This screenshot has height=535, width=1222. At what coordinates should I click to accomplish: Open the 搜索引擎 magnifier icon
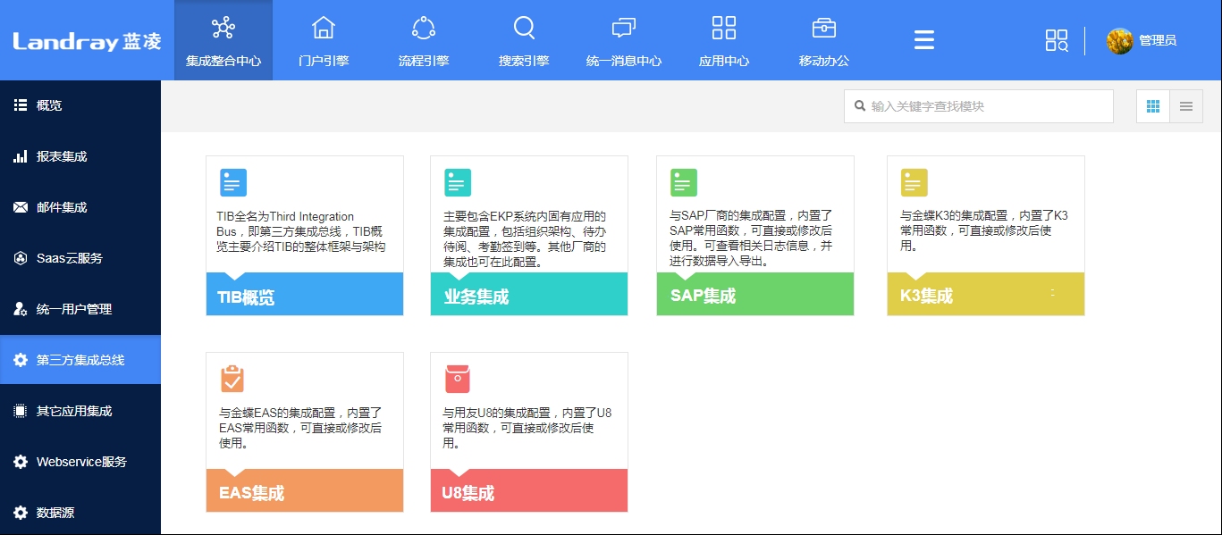[x=524, y=28]
